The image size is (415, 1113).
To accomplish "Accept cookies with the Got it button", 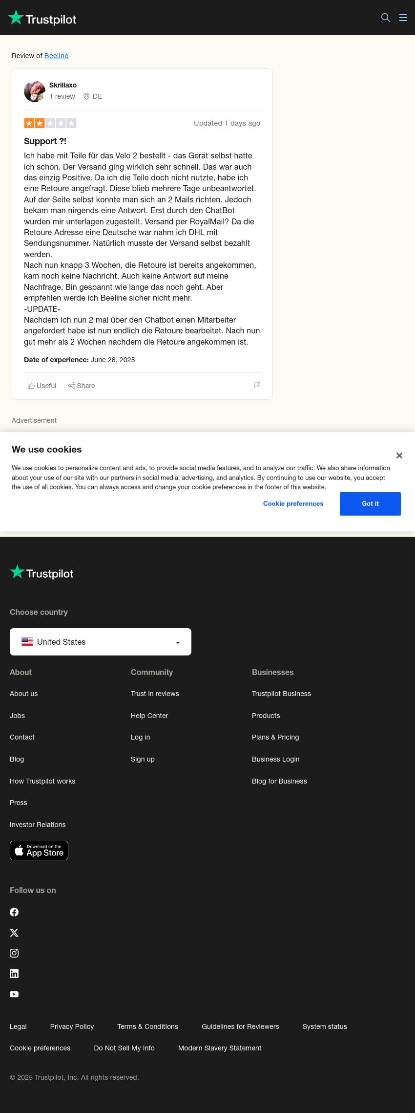I will 370,503.
